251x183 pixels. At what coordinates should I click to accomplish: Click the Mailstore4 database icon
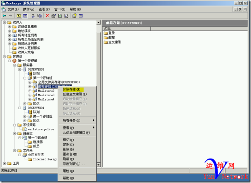click(35, 99)
